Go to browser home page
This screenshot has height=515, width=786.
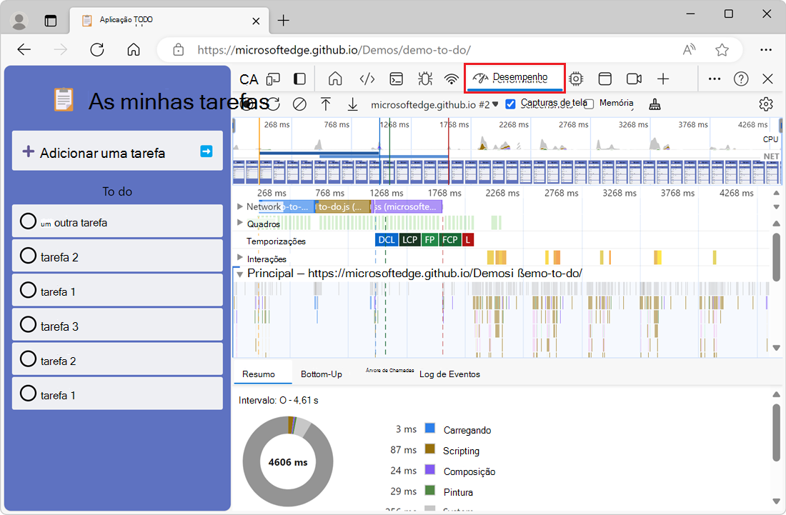(x=134, y=49)
